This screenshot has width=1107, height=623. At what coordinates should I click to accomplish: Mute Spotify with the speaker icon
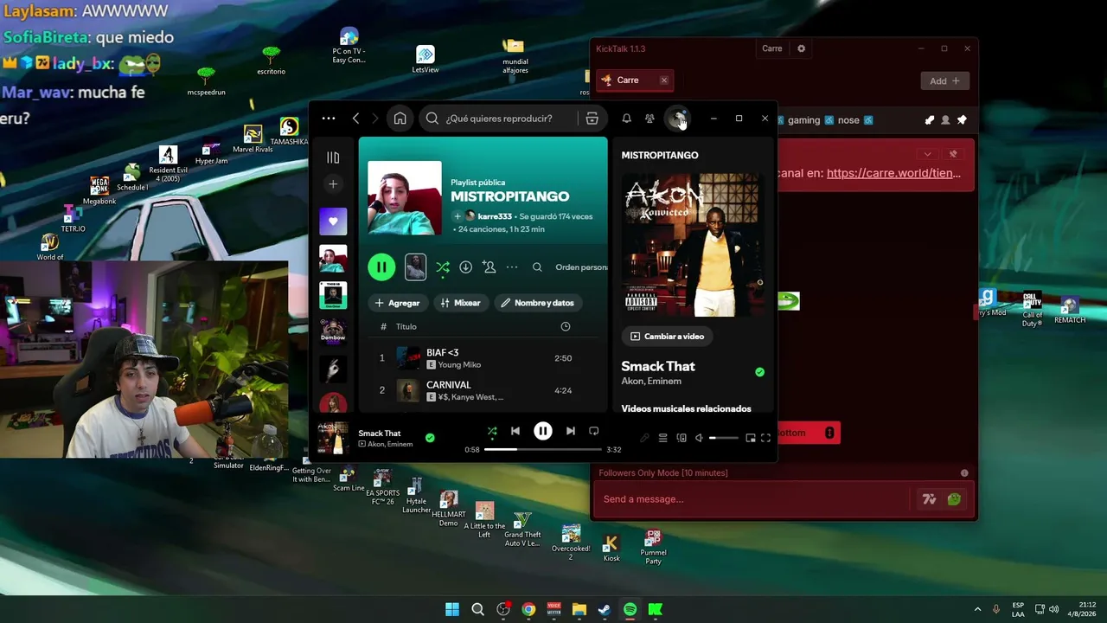699,438
